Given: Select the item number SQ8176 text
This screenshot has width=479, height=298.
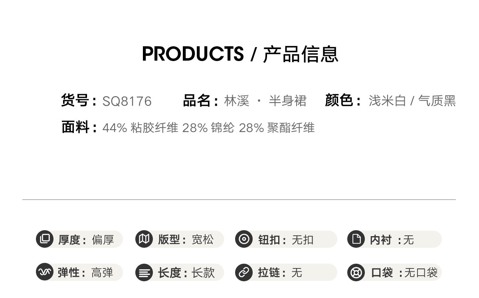Looking at the screenshot, I should coord(127,101).
